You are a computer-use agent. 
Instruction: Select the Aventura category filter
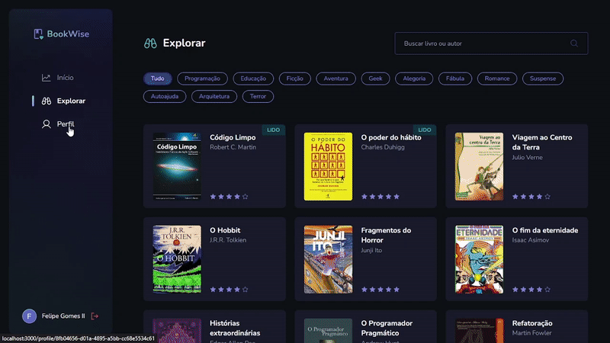pos(335,79)
